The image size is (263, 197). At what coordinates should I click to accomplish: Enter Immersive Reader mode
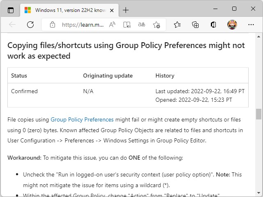[127, 25]
